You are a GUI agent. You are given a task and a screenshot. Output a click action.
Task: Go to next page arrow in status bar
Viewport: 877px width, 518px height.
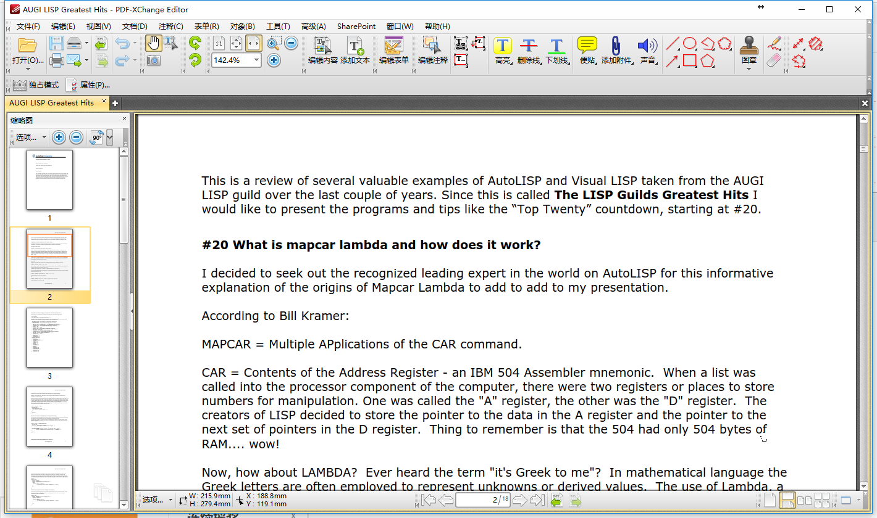pos(521,500)
